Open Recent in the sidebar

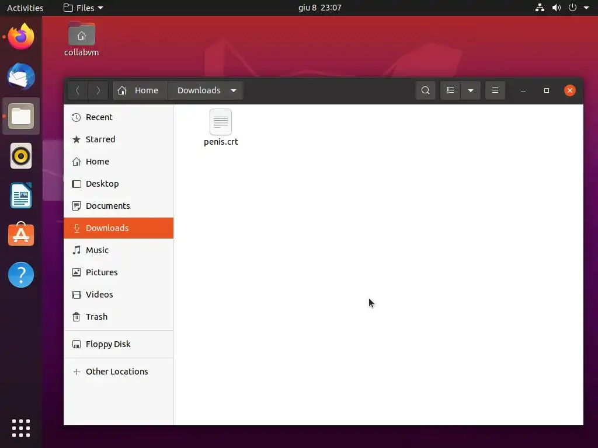click(x=119, y=117)
